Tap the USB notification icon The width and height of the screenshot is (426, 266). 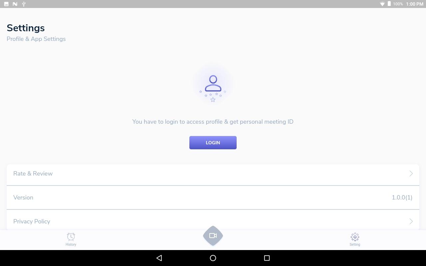click(x=24, y=4)
